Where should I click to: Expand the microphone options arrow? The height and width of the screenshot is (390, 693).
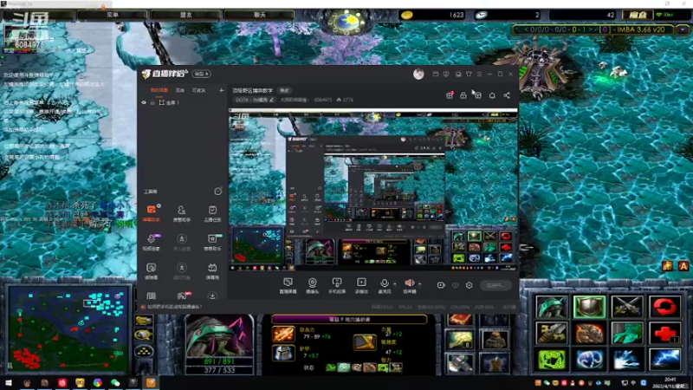tap(395, 284)
